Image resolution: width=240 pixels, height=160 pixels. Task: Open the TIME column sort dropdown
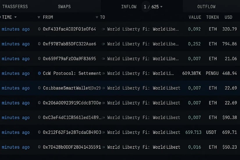15,17
